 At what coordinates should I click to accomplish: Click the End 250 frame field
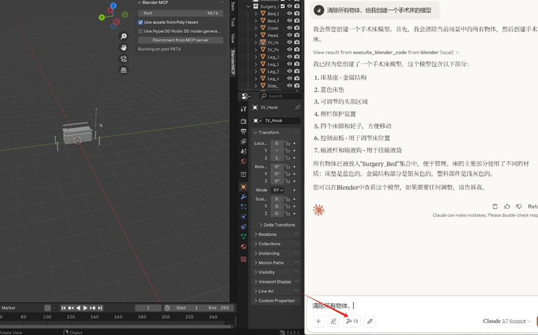[x=218, y=308]
